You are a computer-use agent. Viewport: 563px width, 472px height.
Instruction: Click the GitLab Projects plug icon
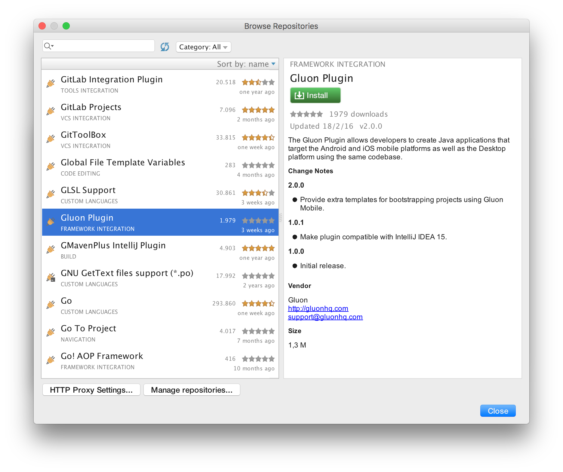[x=51, y=111]
